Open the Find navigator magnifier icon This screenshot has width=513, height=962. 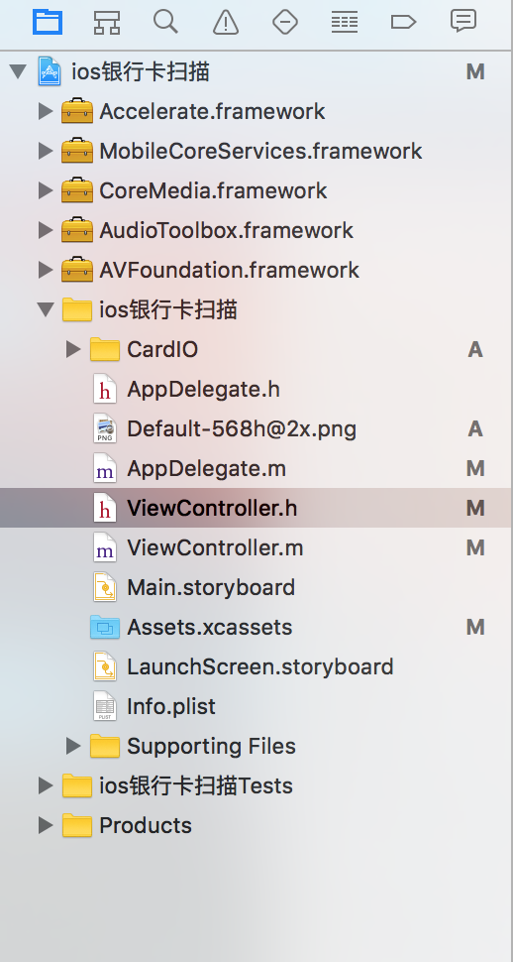165,22
